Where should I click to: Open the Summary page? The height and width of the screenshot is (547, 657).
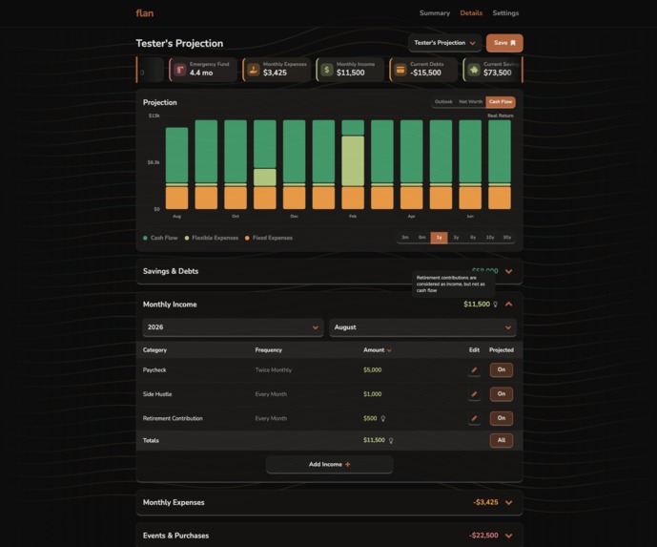(435, 13)
